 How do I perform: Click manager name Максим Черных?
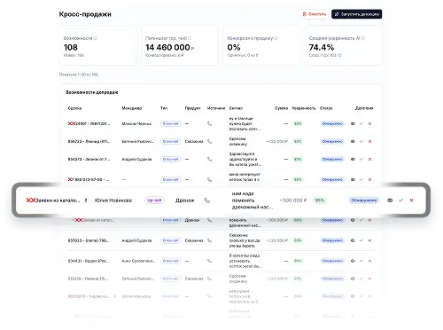point(136,123)
